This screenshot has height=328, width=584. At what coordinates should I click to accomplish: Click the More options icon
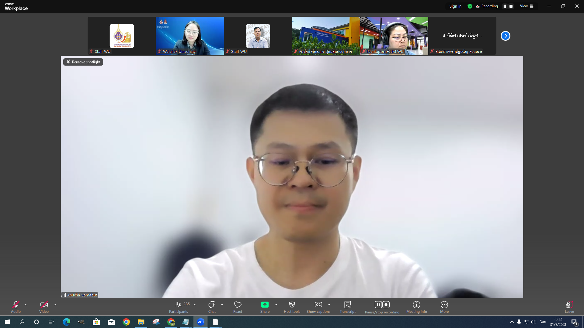444,305
